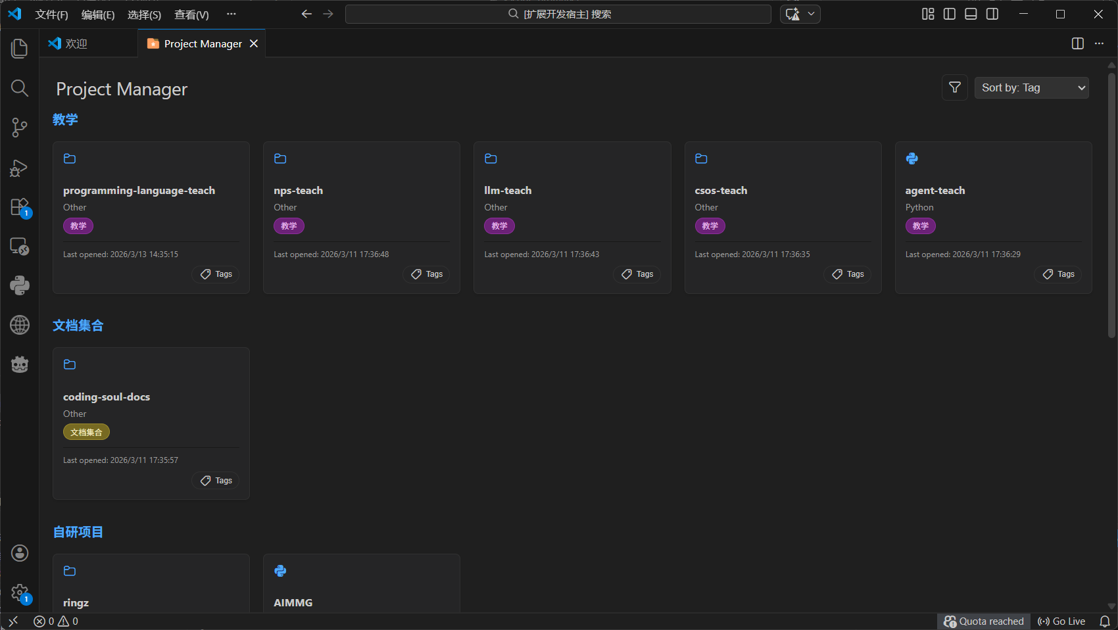Click the 自研项目 group heading
Image resolution: width=1118 pixels, height=630 pixels.
tap(78, 532)
